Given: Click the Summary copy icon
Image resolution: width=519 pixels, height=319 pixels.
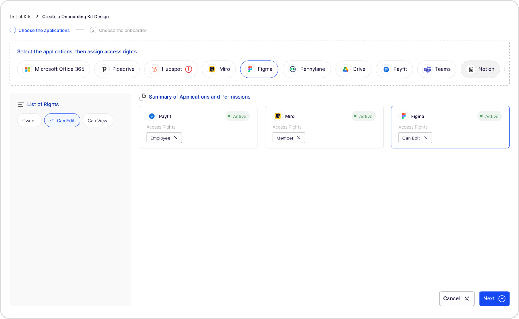Looking at the screenshot, I should pos(143,97).
